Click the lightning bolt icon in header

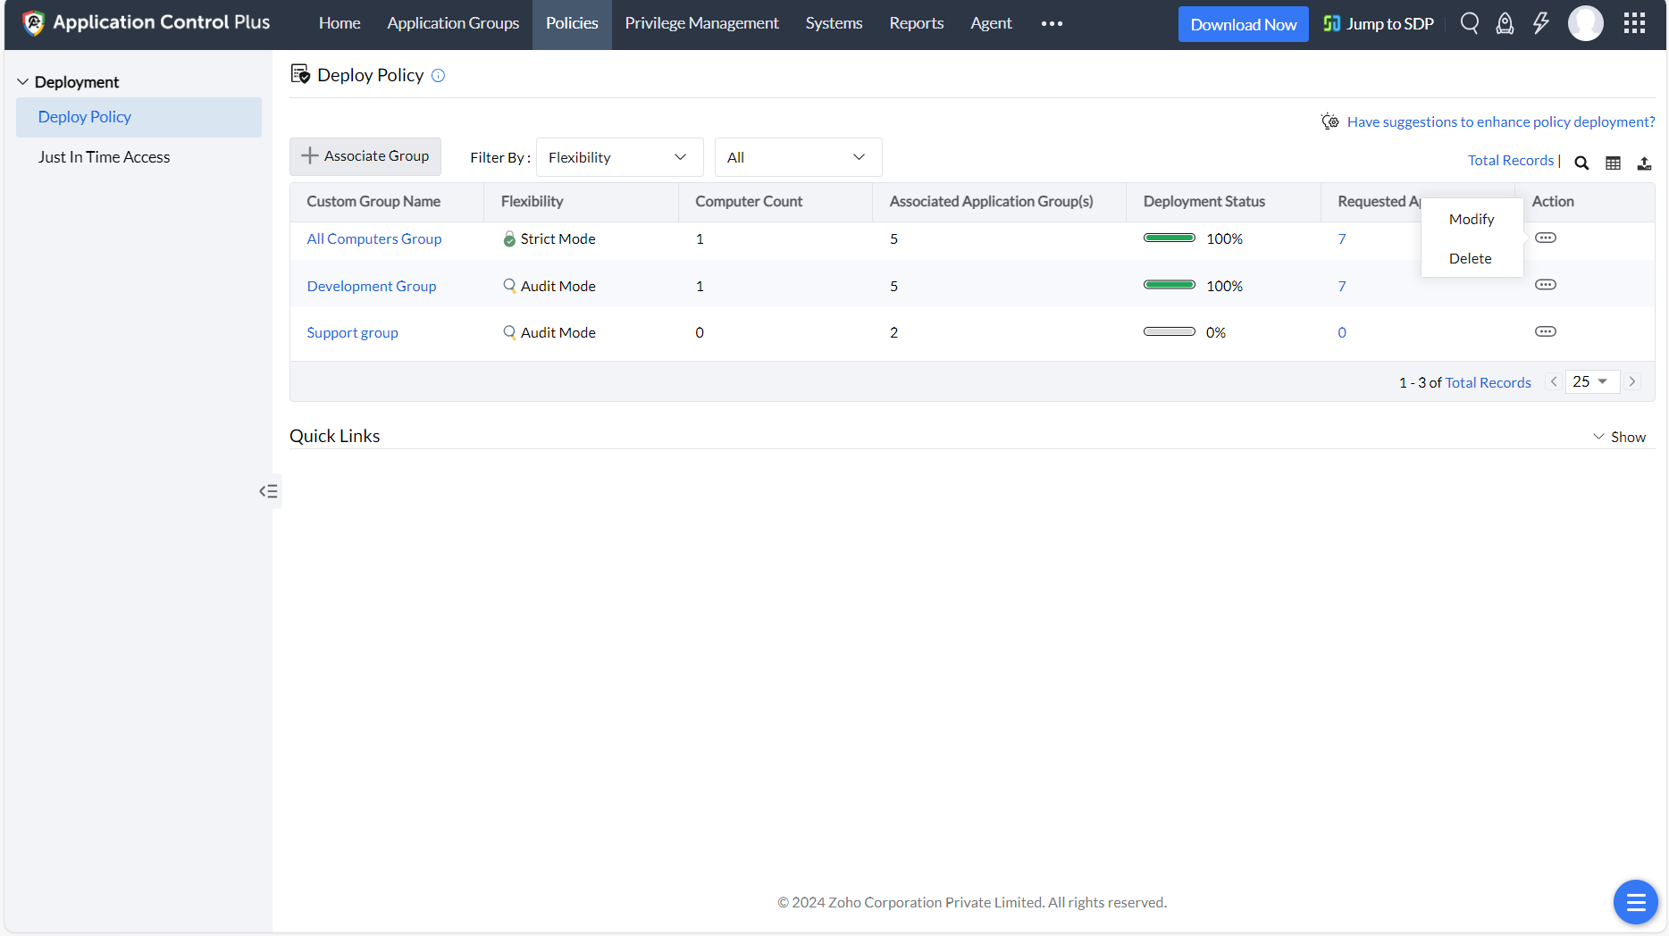point(1540,23)
